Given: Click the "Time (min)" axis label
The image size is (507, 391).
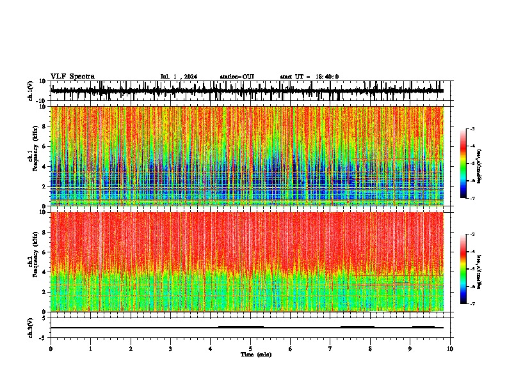Looking at the screenshot, I should (x=256, y=355).
